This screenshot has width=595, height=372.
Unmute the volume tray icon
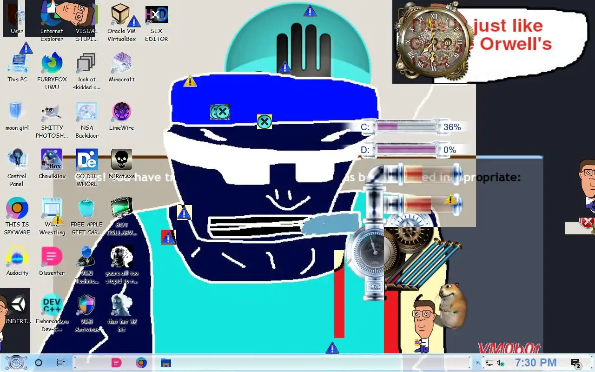501,363
